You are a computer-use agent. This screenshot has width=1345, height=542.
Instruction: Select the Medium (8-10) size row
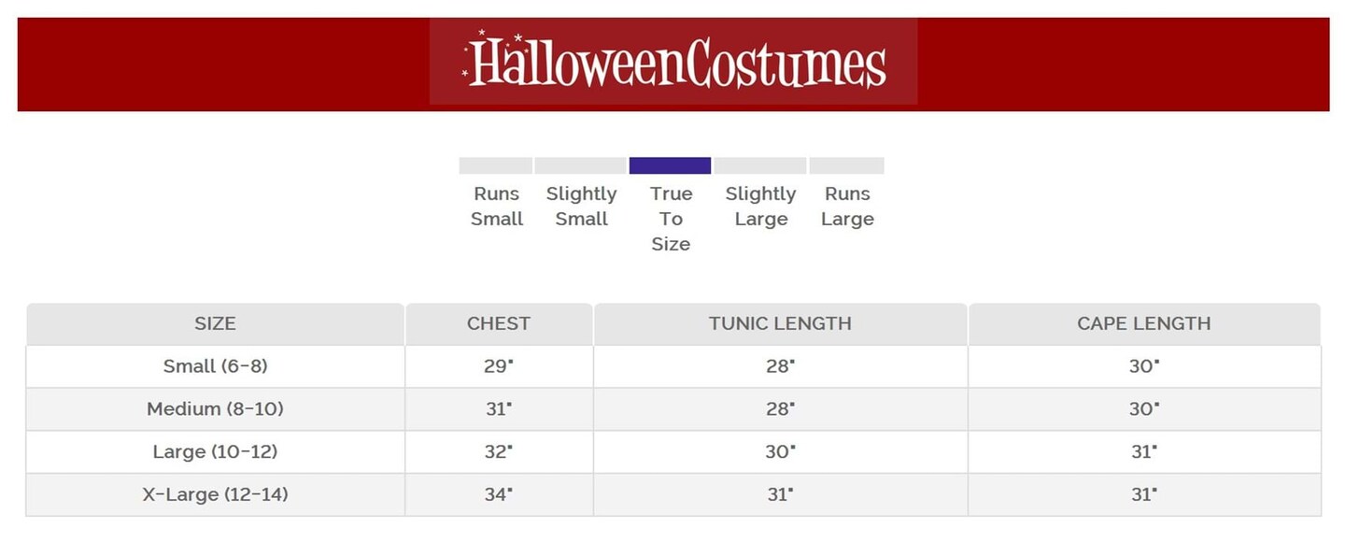215,409
